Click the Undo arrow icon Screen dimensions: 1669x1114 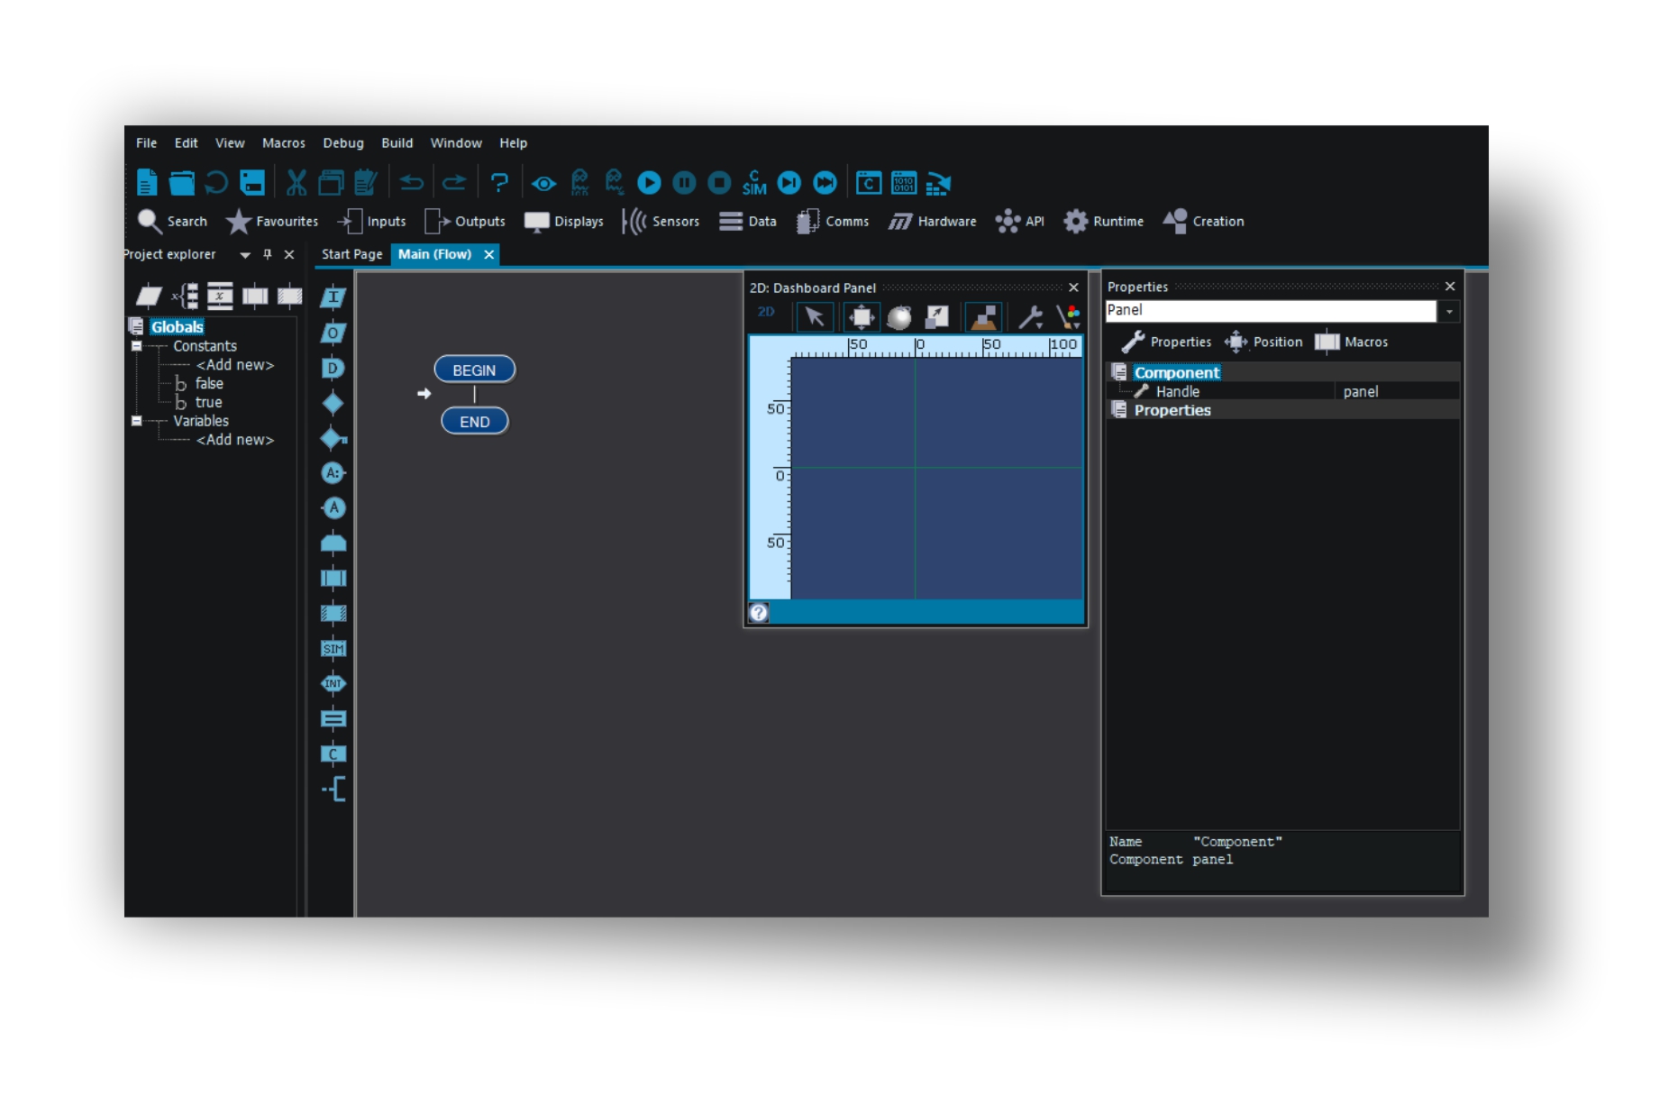tap(411, 183)
